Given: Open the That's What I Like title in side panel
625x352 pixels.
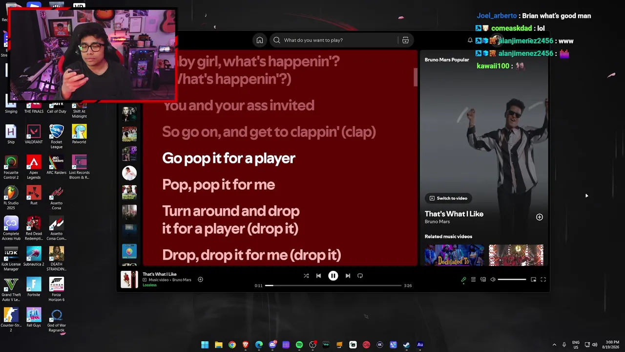Looking at the screenshot, I should click(454, 214).
